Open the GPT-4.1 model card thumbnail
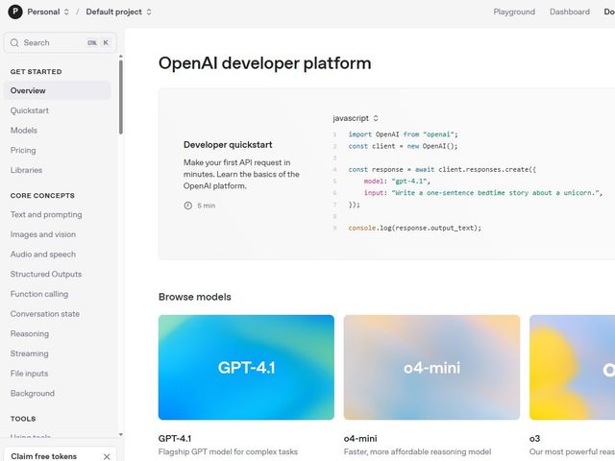 (246, 367)
